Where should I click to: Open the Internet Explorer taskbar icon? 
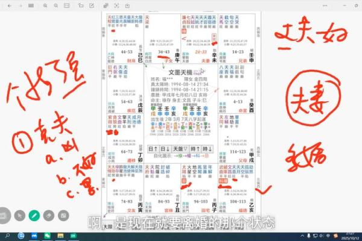click(x=21, y=236)
